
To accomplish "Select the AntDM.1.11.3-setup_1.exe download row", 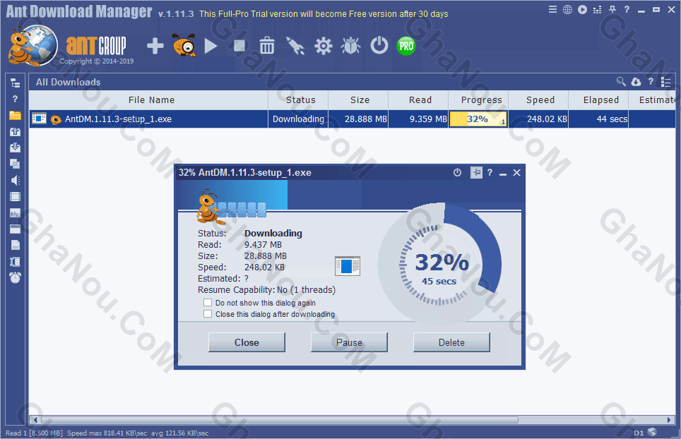I will [353, 119].
